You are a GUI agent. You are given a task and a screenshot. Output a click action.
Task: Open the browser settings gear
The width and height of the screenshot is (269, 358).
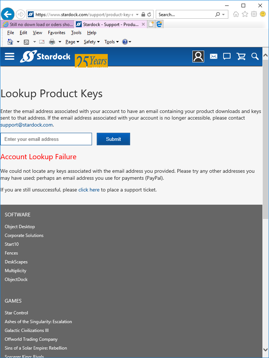tap(254, 14)
